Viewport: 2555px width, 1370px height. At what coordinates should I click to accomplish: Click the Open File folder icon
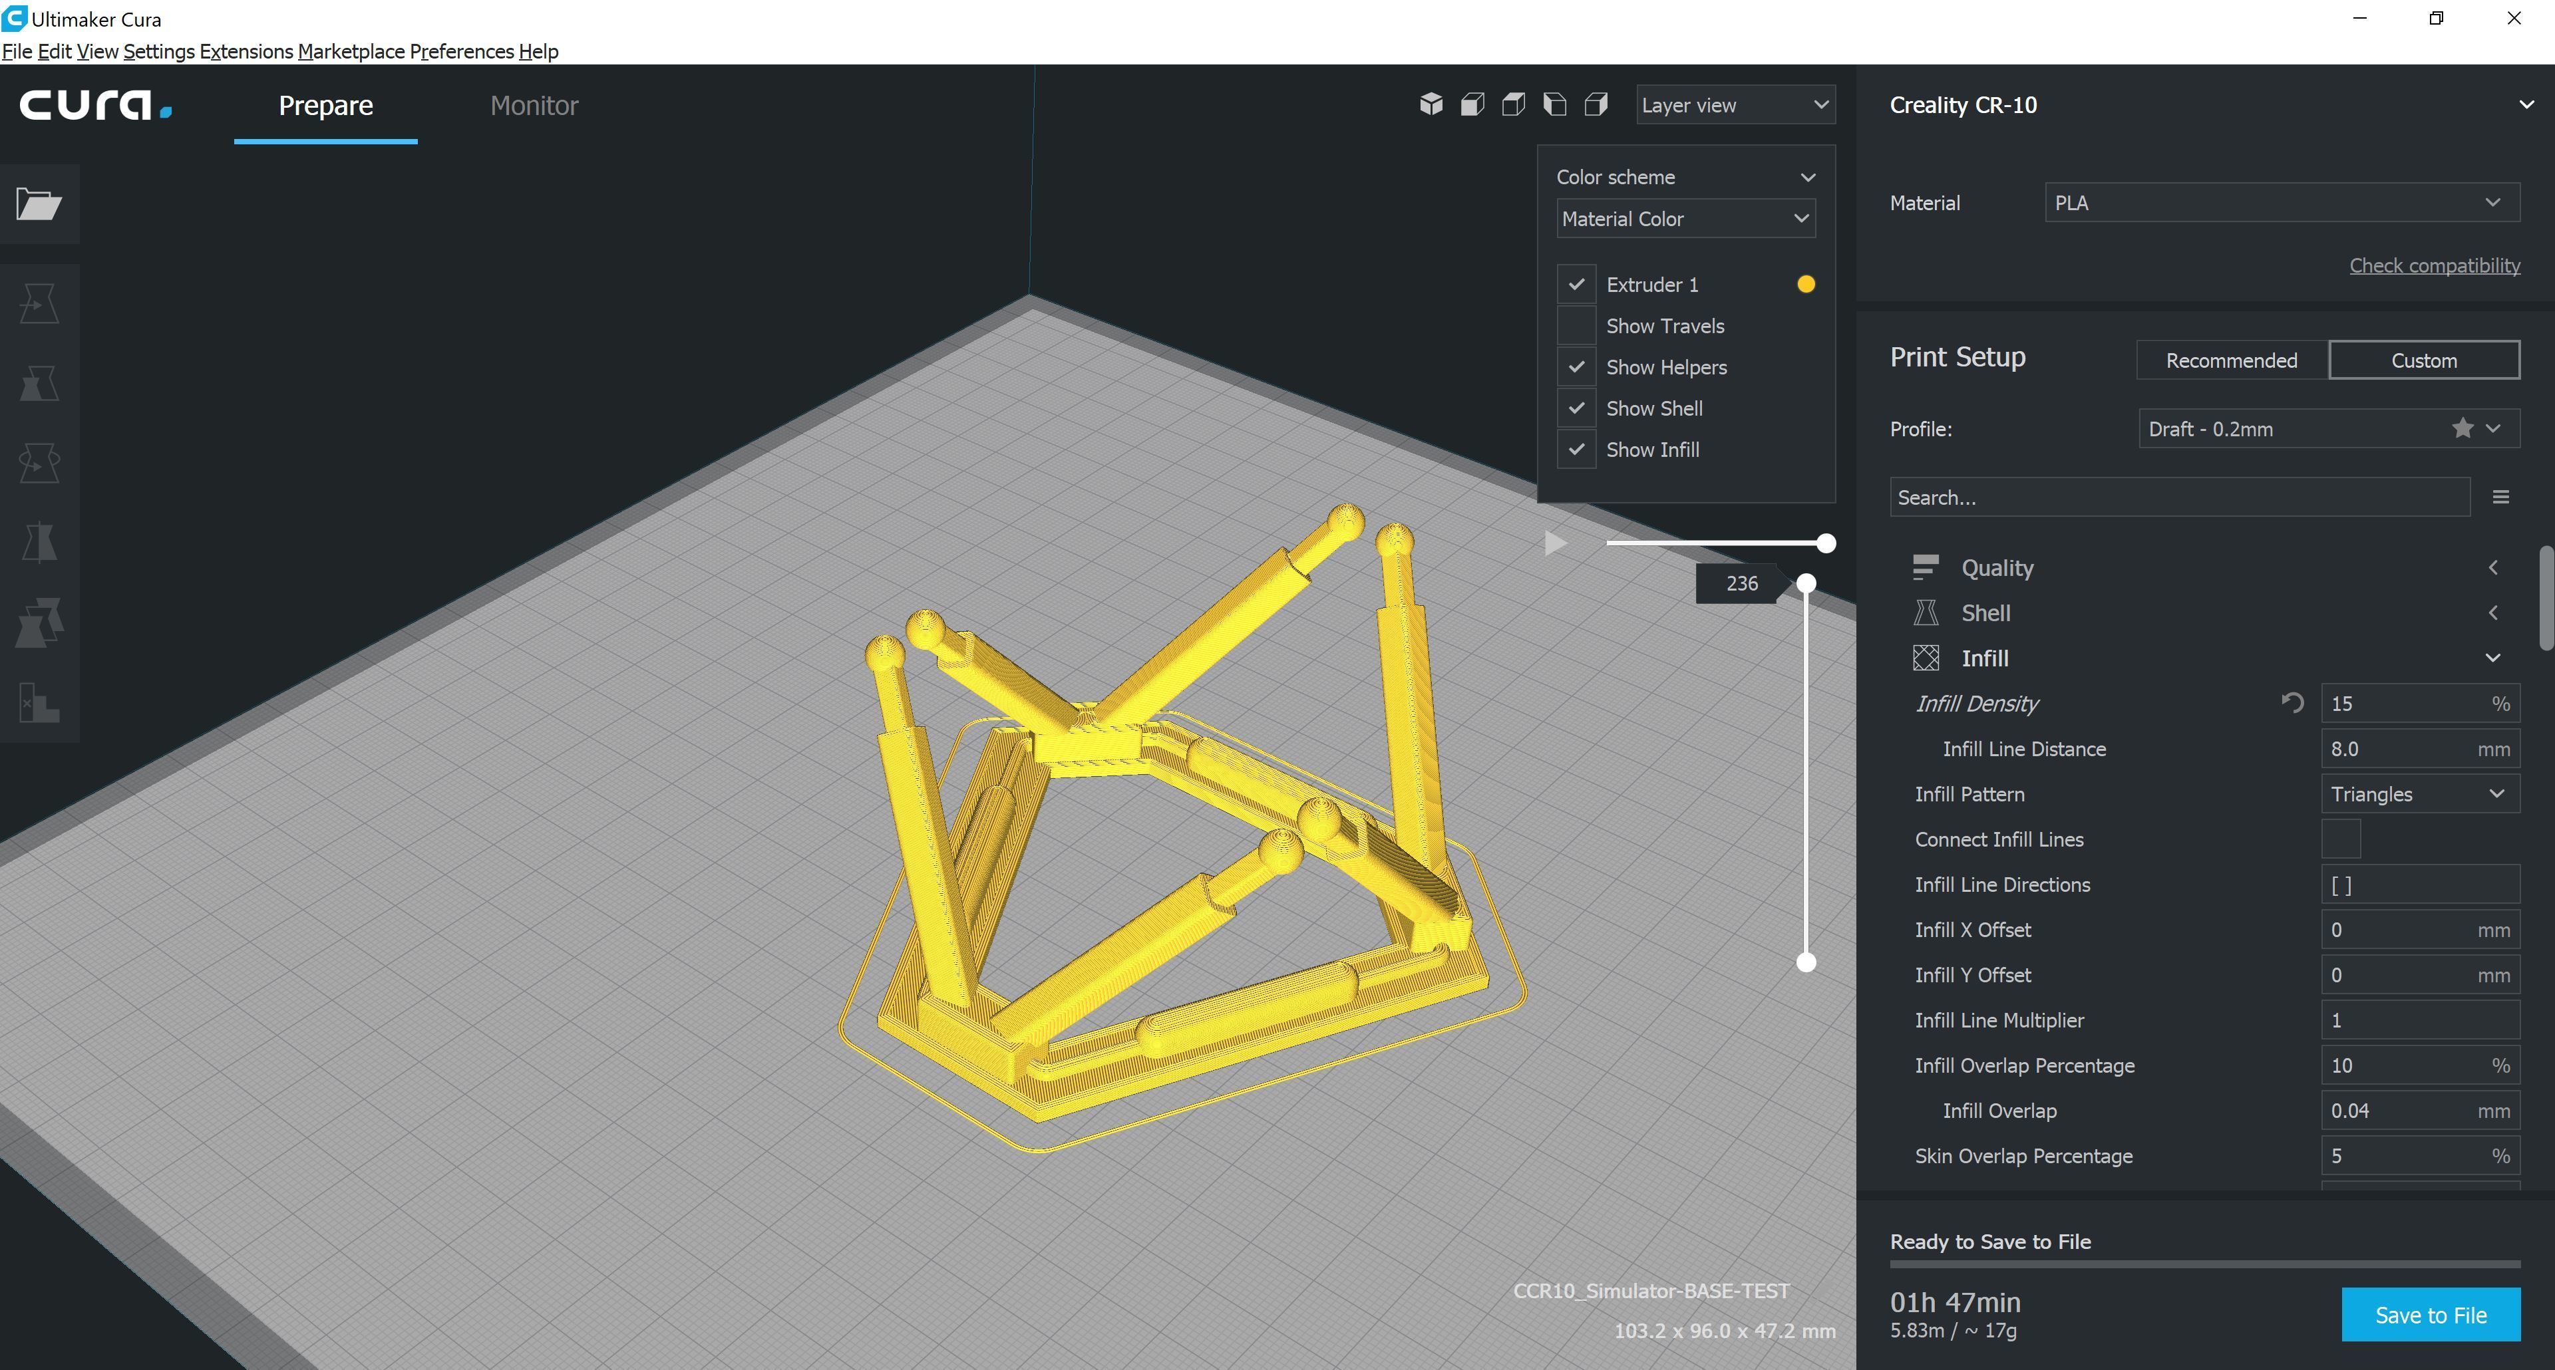[39, 204]
